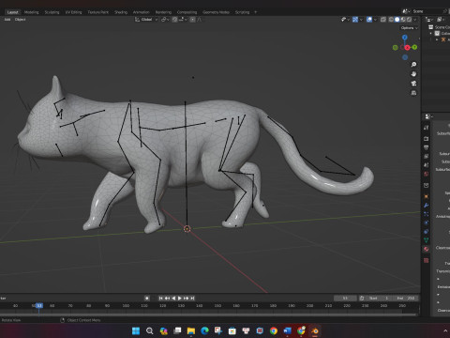
Task: Open the viewport shading options dropdown
Action: pyautogui.click(x=415, y=20)
